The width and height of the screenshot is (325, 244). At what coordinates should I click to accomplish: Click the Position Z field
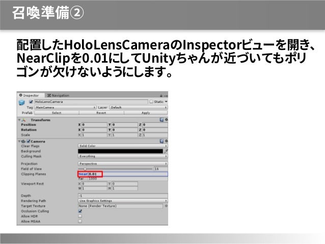[155, 125]
